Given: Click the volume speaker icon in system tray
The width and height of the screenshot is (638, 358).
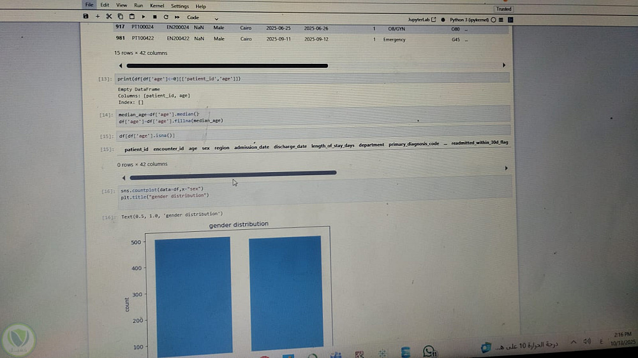Looking at the screenshot, I should [x=587, y=341].
